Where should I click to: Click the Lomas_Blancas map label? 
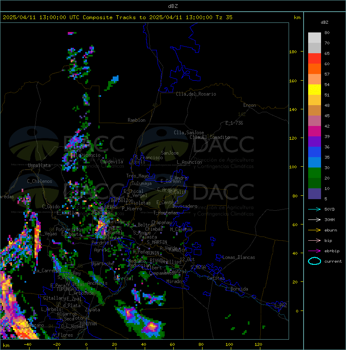(x=239, y=257)
